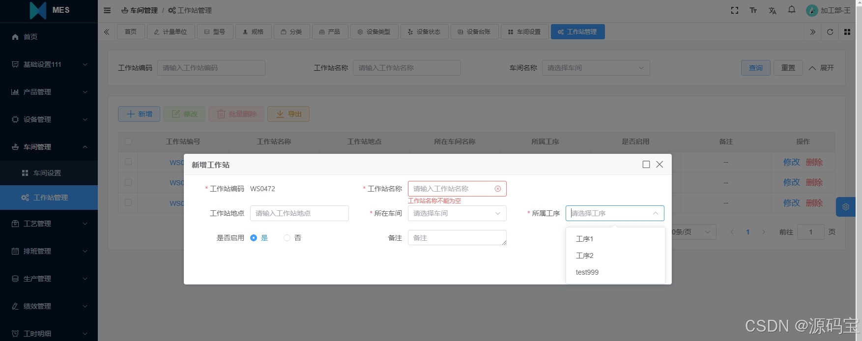The image size is (862, 341).
Task: Click the fullscreen icon in top bar
Action: 735,10
